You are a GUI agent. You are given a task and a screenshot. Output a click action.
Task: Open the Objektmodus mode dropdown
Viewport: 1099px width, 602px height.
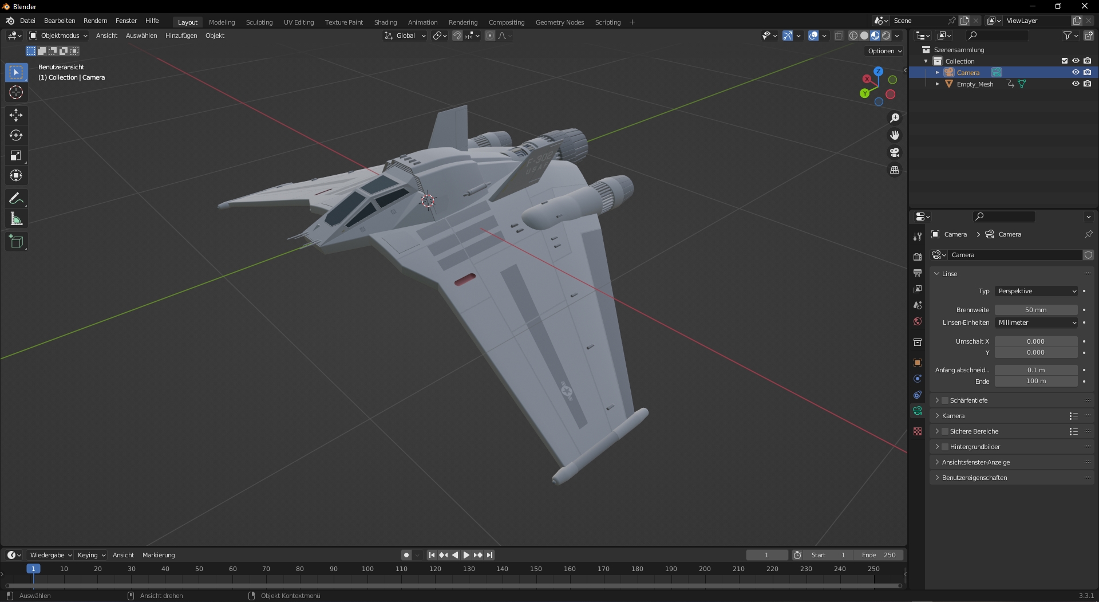pyautogui.click(x=59, y=36)
